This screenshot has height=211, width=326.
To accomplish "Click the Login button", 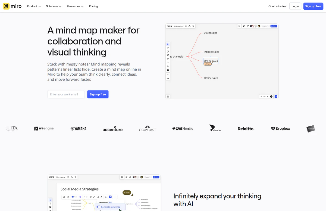I will 295,6.
